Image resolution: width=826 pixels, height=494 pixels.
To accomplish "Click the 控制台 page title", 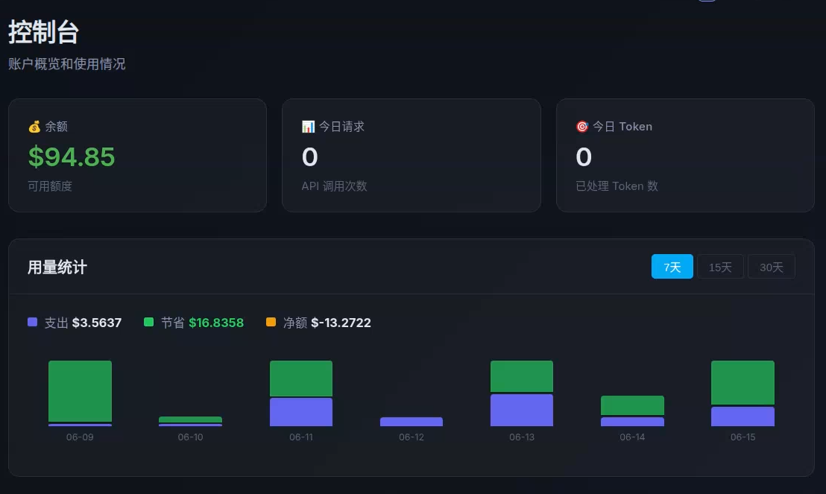I will click(44, 32).
